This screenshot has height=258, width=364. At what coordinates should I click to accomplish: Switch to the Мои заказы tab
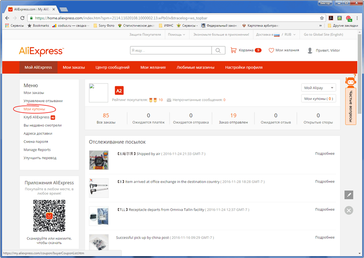(x=74, y=68)
